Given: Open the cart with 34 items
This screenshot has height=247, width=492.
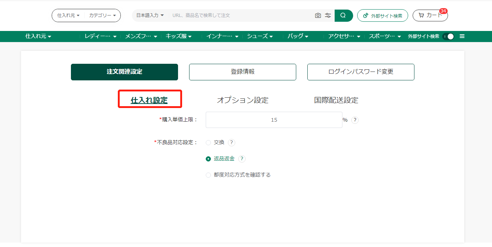Looking at the screenshot, I should (430, 15).
